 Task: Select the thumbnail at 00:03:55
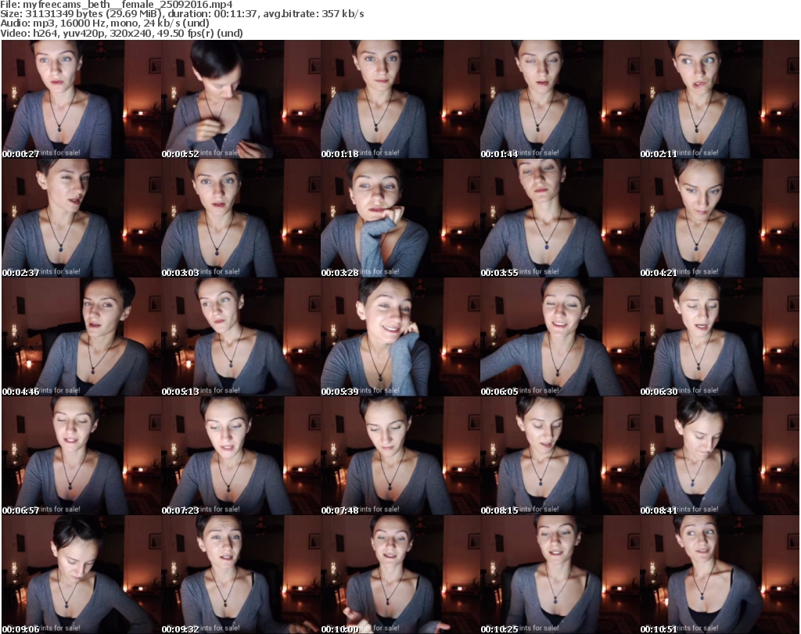560,218
